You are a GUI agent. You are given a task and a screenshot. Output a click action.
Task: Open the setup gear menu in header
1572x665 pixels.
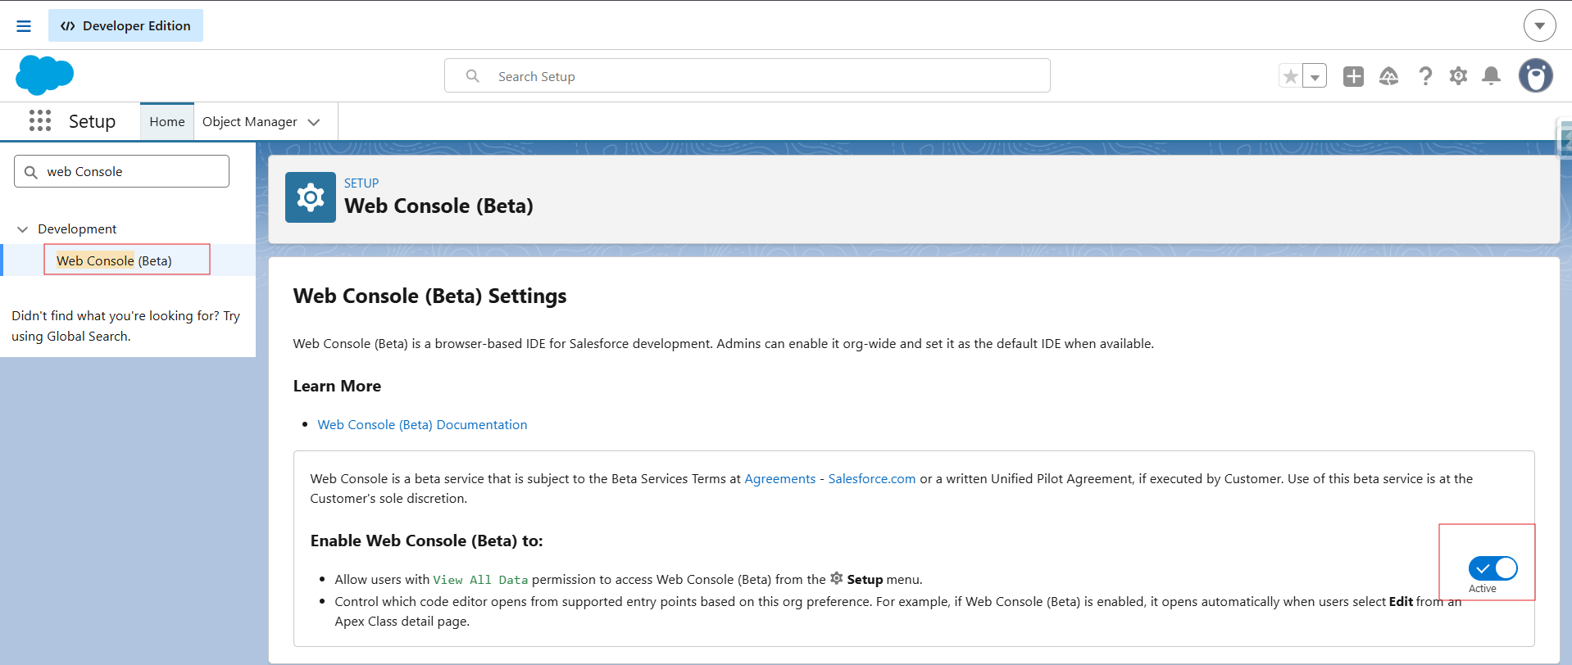(x=1458, y=76)
